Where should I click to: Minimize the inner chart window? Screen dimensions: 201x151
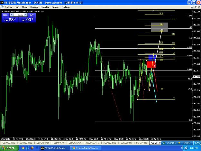coord(192,7)
